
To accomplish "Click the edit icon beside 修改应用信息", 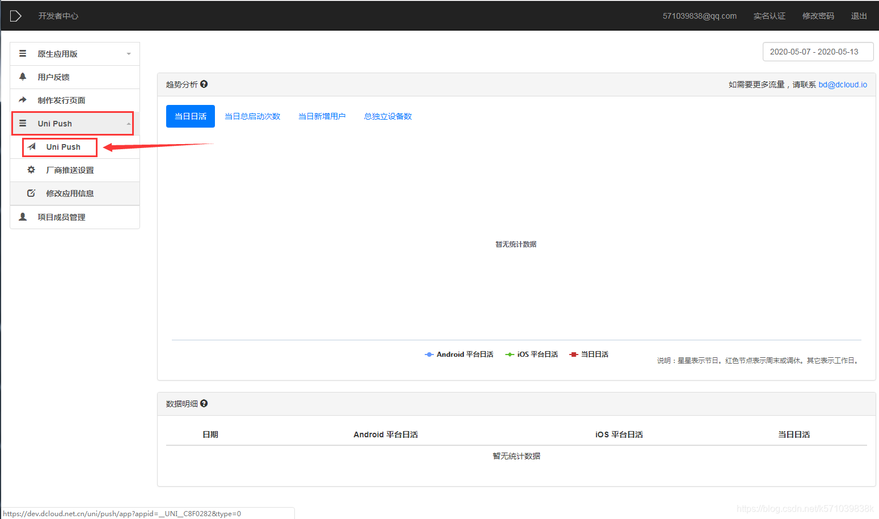I will point(31,193).
